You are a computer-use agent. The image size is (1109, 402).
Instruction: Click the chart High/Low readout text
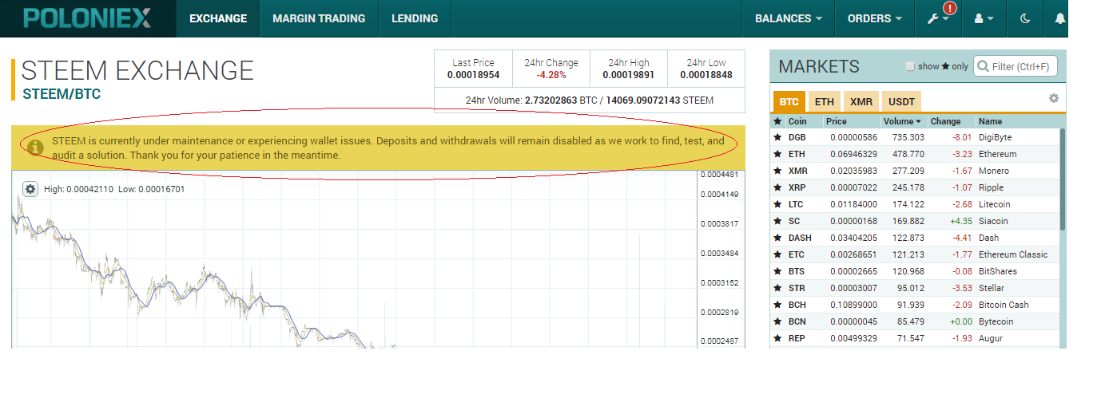[114, 190]
